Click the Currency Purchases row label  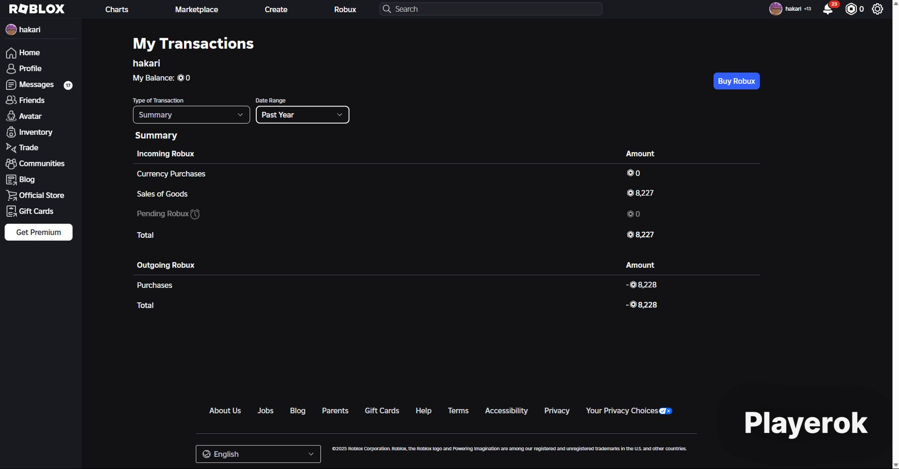tap(171, 174)
